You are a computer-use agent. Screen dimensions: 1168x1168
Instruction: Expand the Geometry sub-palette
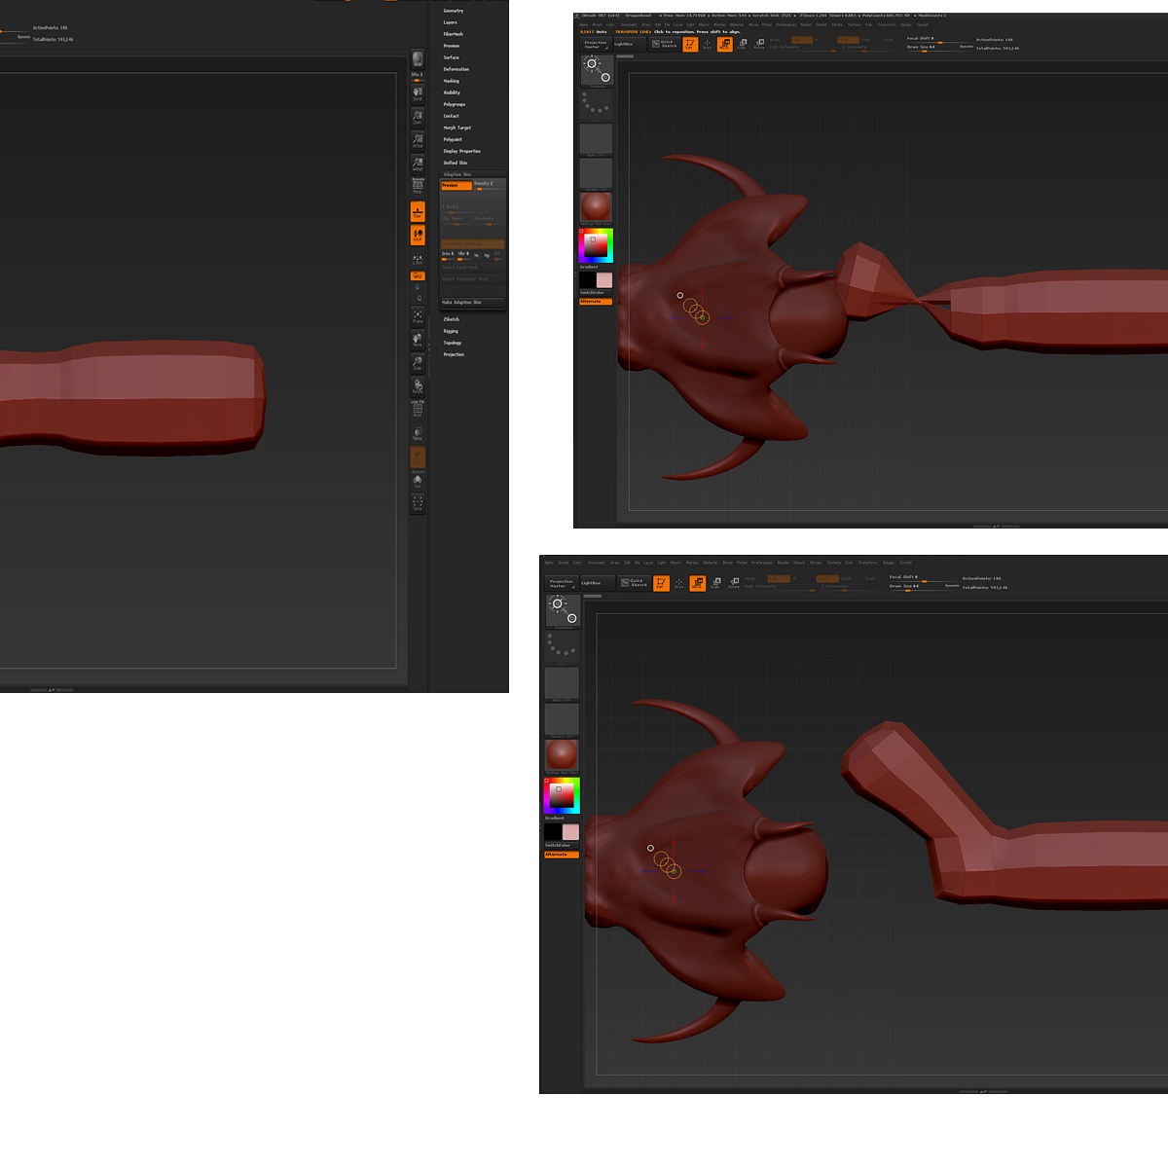454,11
